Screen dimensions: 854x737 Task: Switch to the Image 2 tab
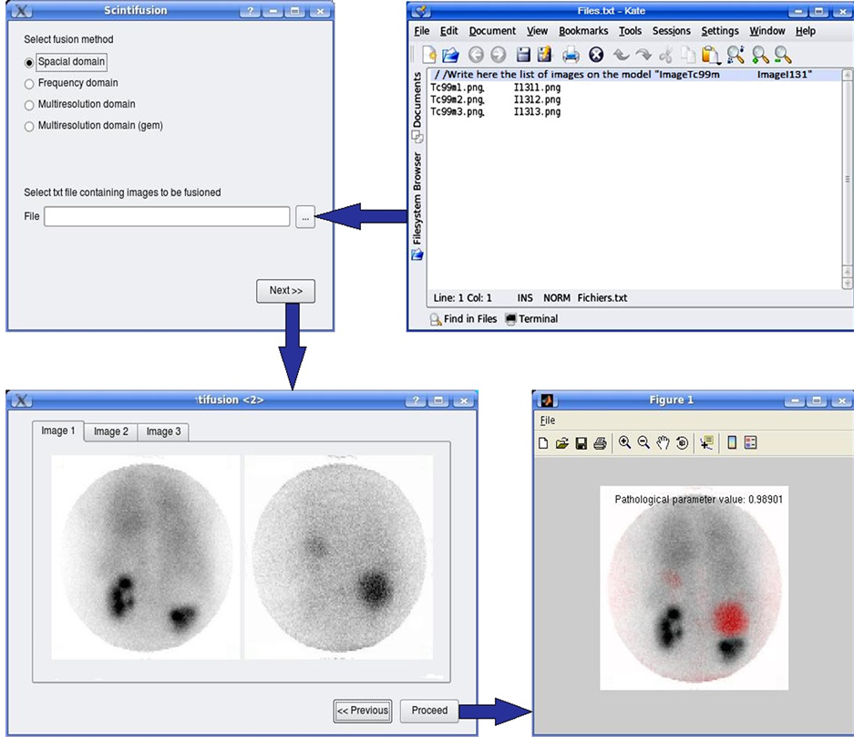tap(110, 431)
